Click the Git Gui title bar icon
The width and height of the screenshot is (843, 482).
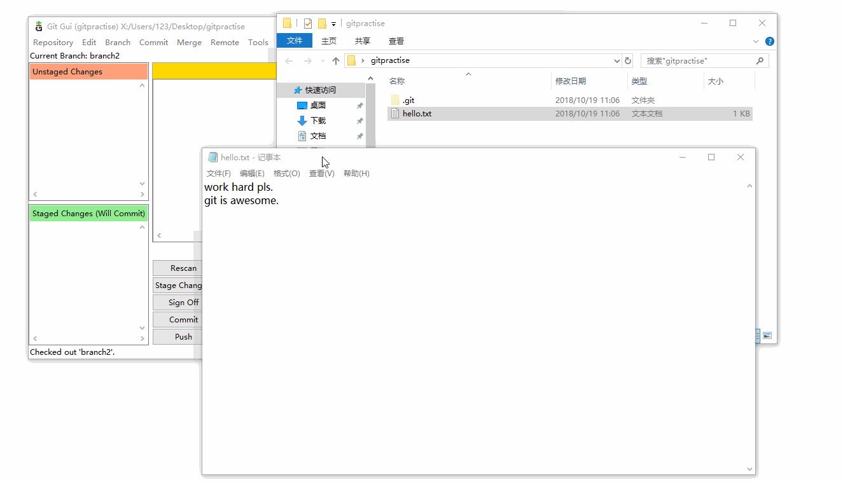pos(39,26)
